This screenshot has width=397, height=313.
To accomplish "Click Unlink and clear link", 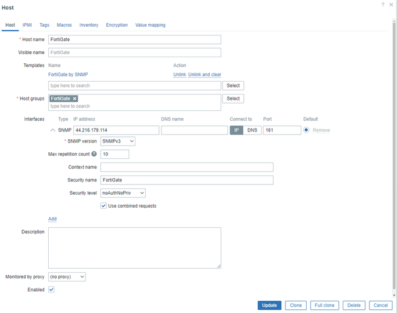I will (x=205, y=74).
